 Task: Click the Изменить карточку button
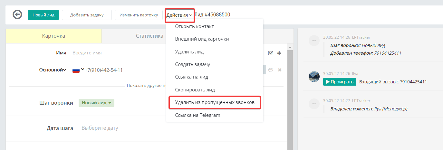click(x=139, y=15)
